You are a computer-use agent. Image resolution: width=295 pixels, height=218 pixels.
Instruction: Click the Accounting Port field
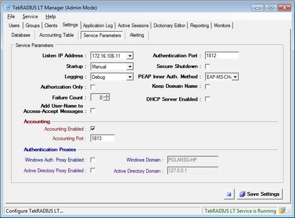click(102, 138)
